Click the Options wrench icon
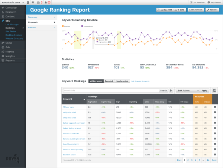Viewport: 223px width, 168px height. (x=208, y=10)
